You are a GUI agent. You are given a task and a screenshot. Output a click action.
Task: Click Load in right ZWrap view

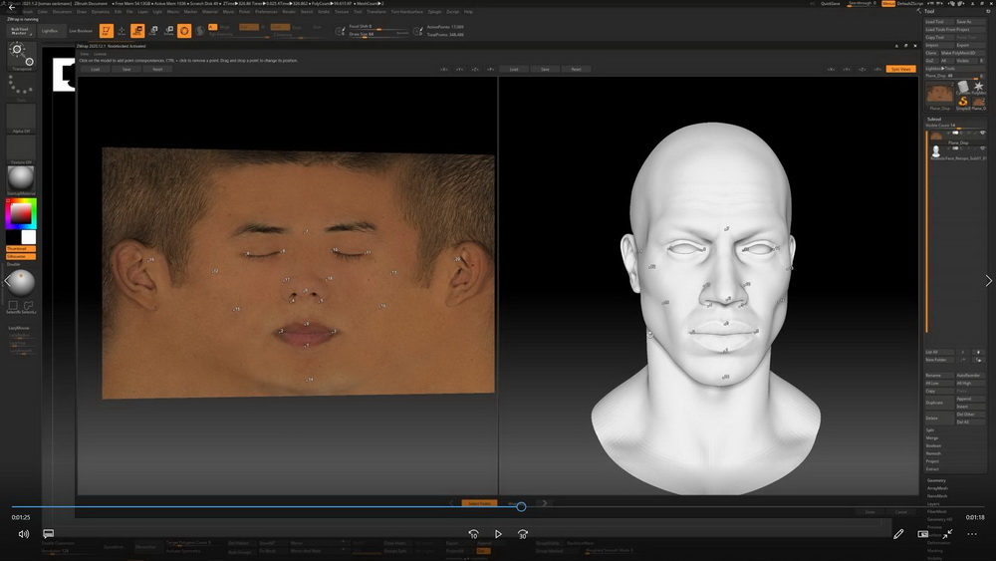pyautogui.click(x=514, y=69)
